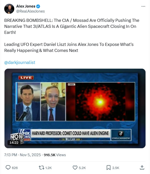This screenshot has height=174, width=150.
Task: Click the 5.2K likes count
Action: point(82,168)
